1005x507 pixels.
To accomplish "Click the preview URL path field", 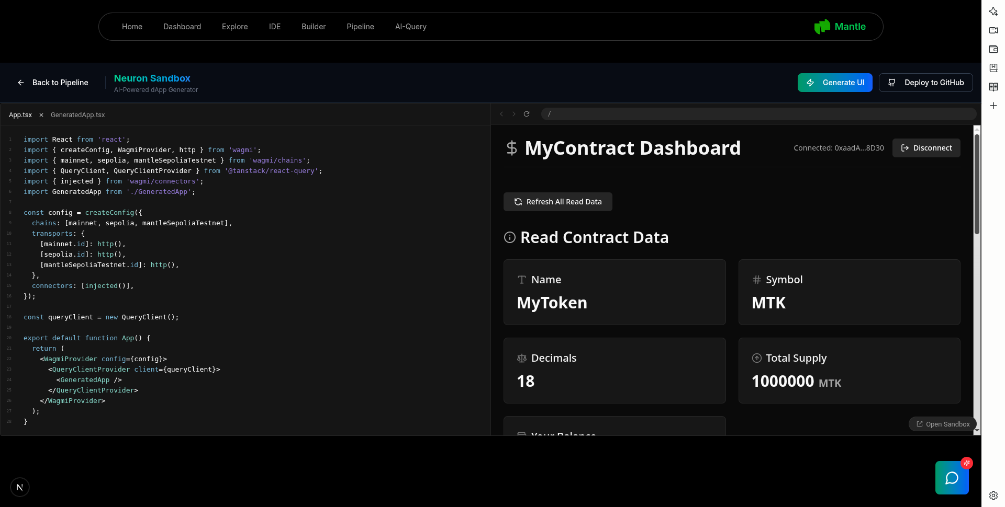I will (759, 114).
